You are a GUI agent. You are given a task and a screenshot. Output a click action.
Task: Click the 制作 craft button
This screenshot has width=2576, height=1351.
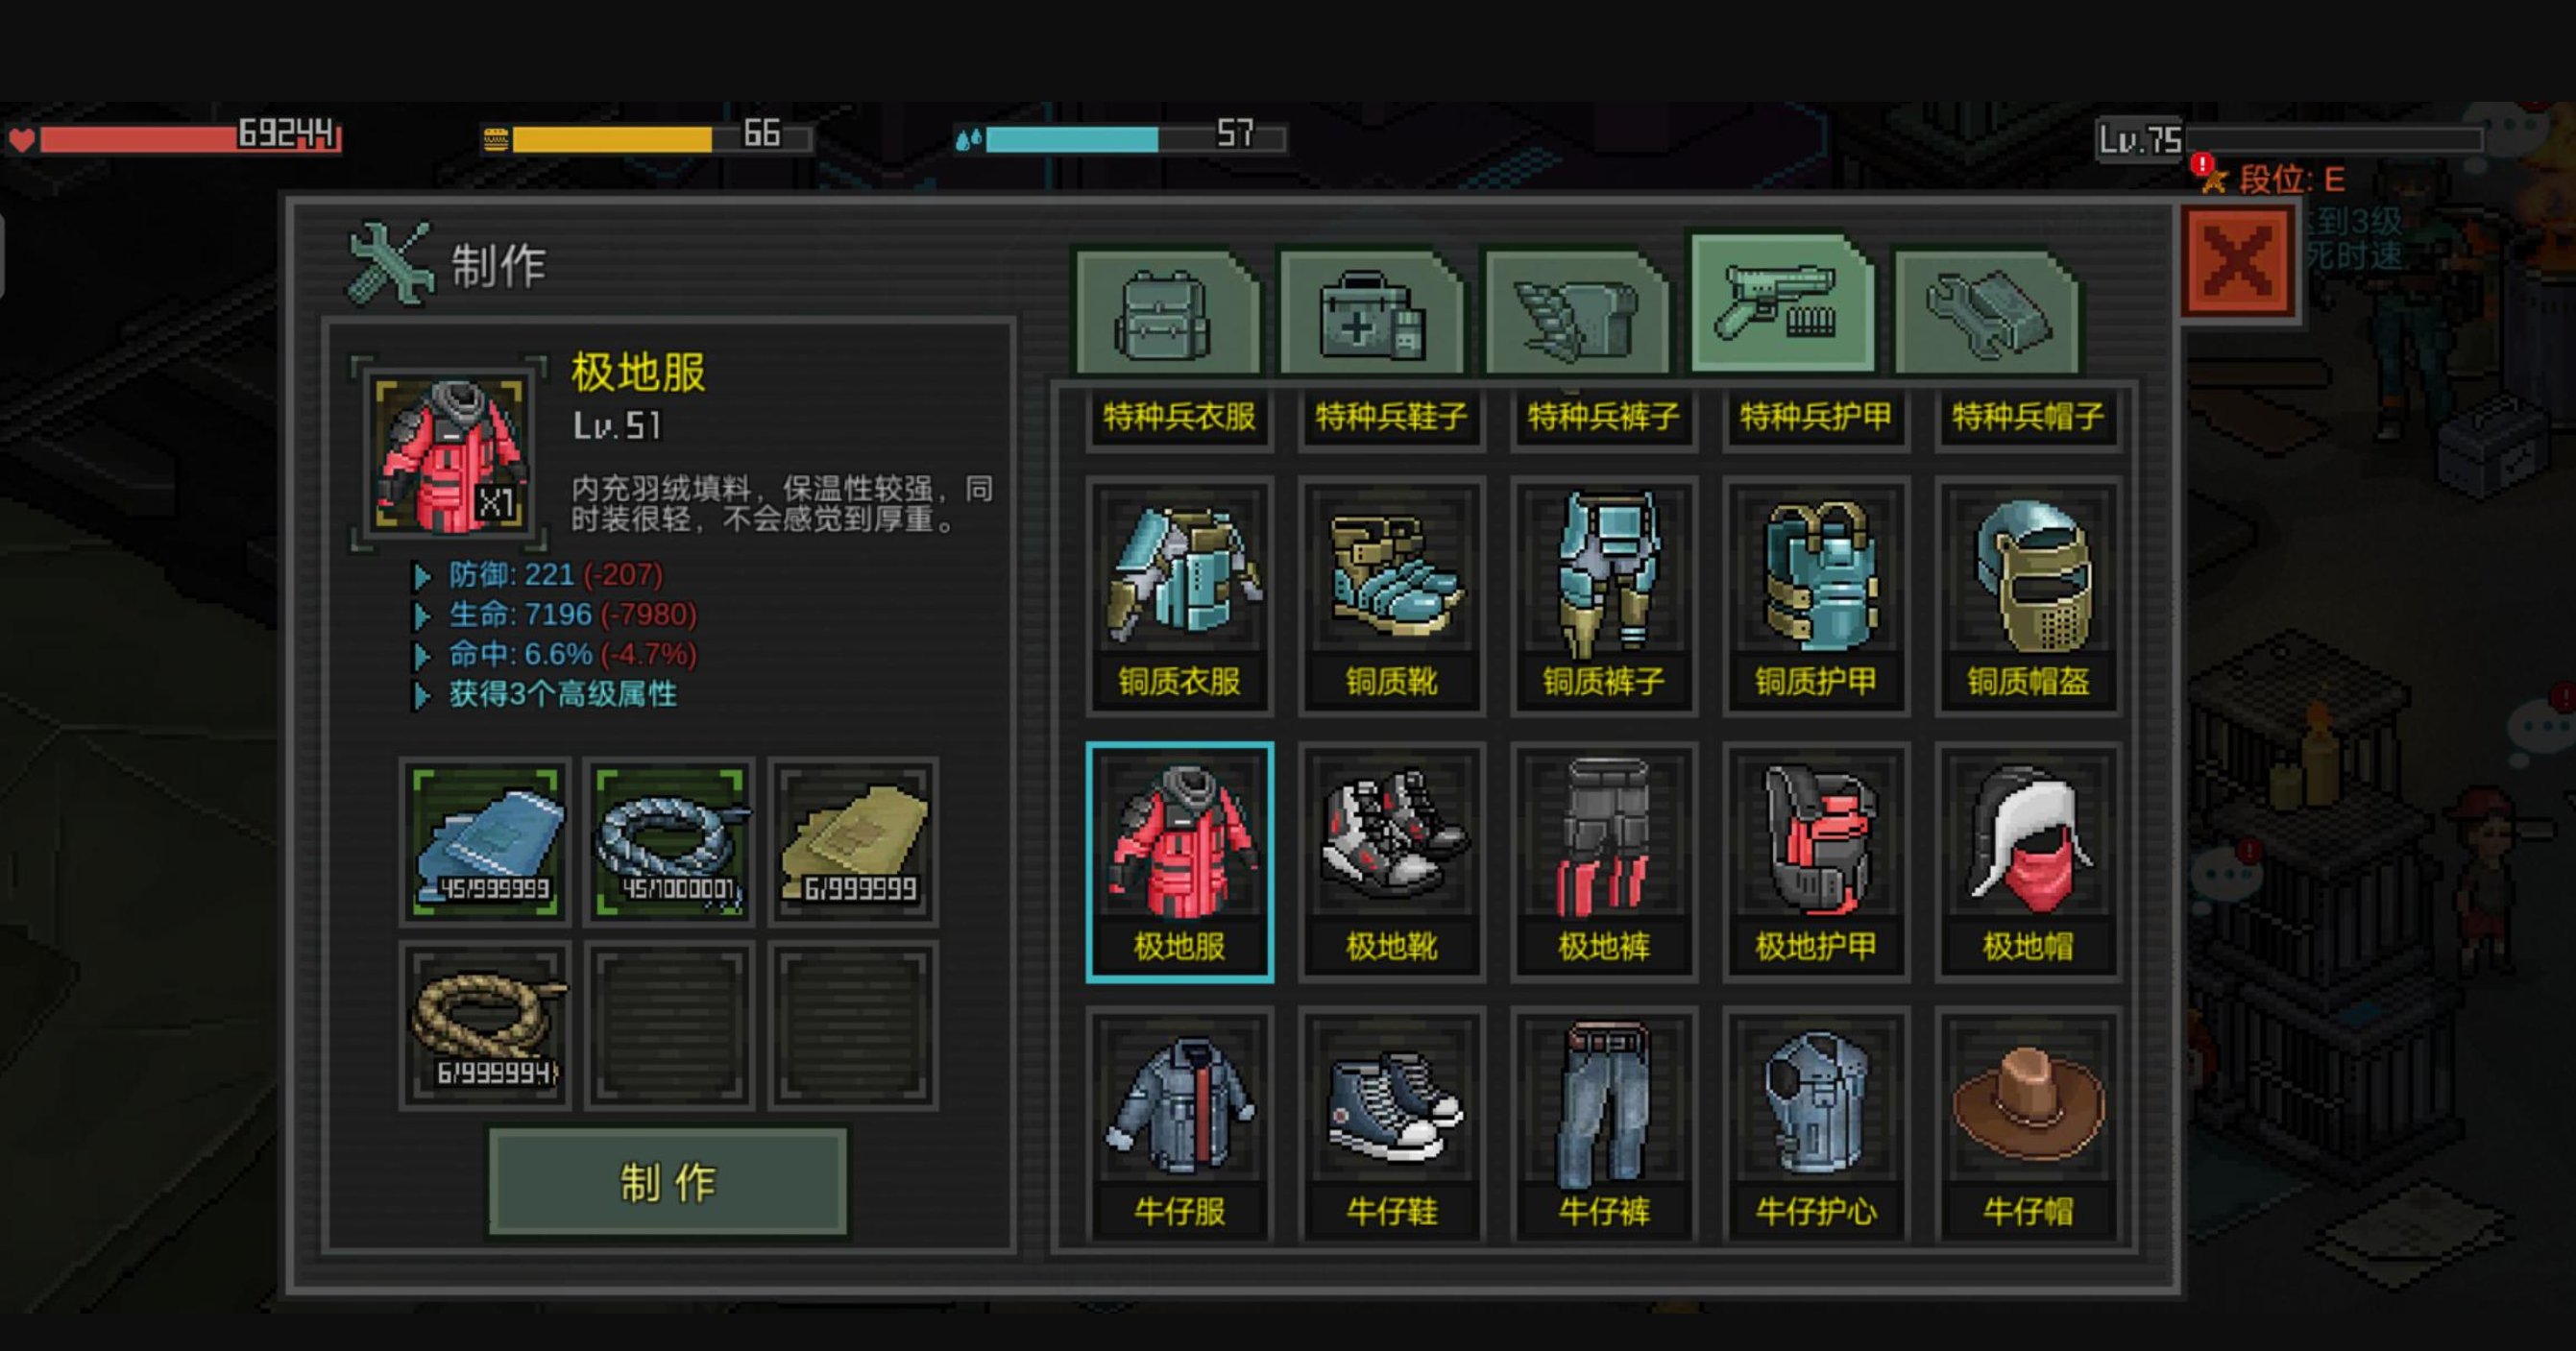tap(667, 1183)
